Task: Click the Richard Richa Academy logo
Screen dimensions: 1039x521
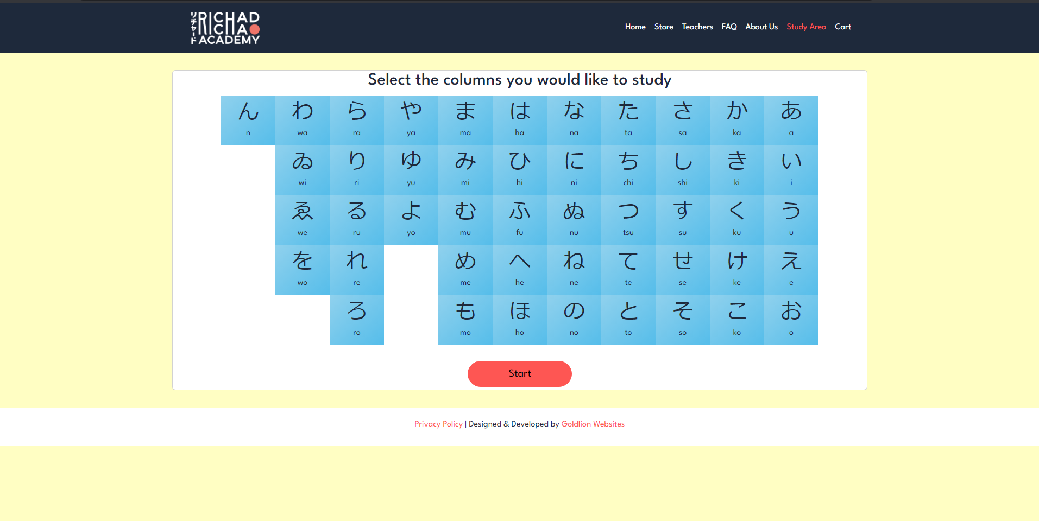Action: click(x=224, y=28)
